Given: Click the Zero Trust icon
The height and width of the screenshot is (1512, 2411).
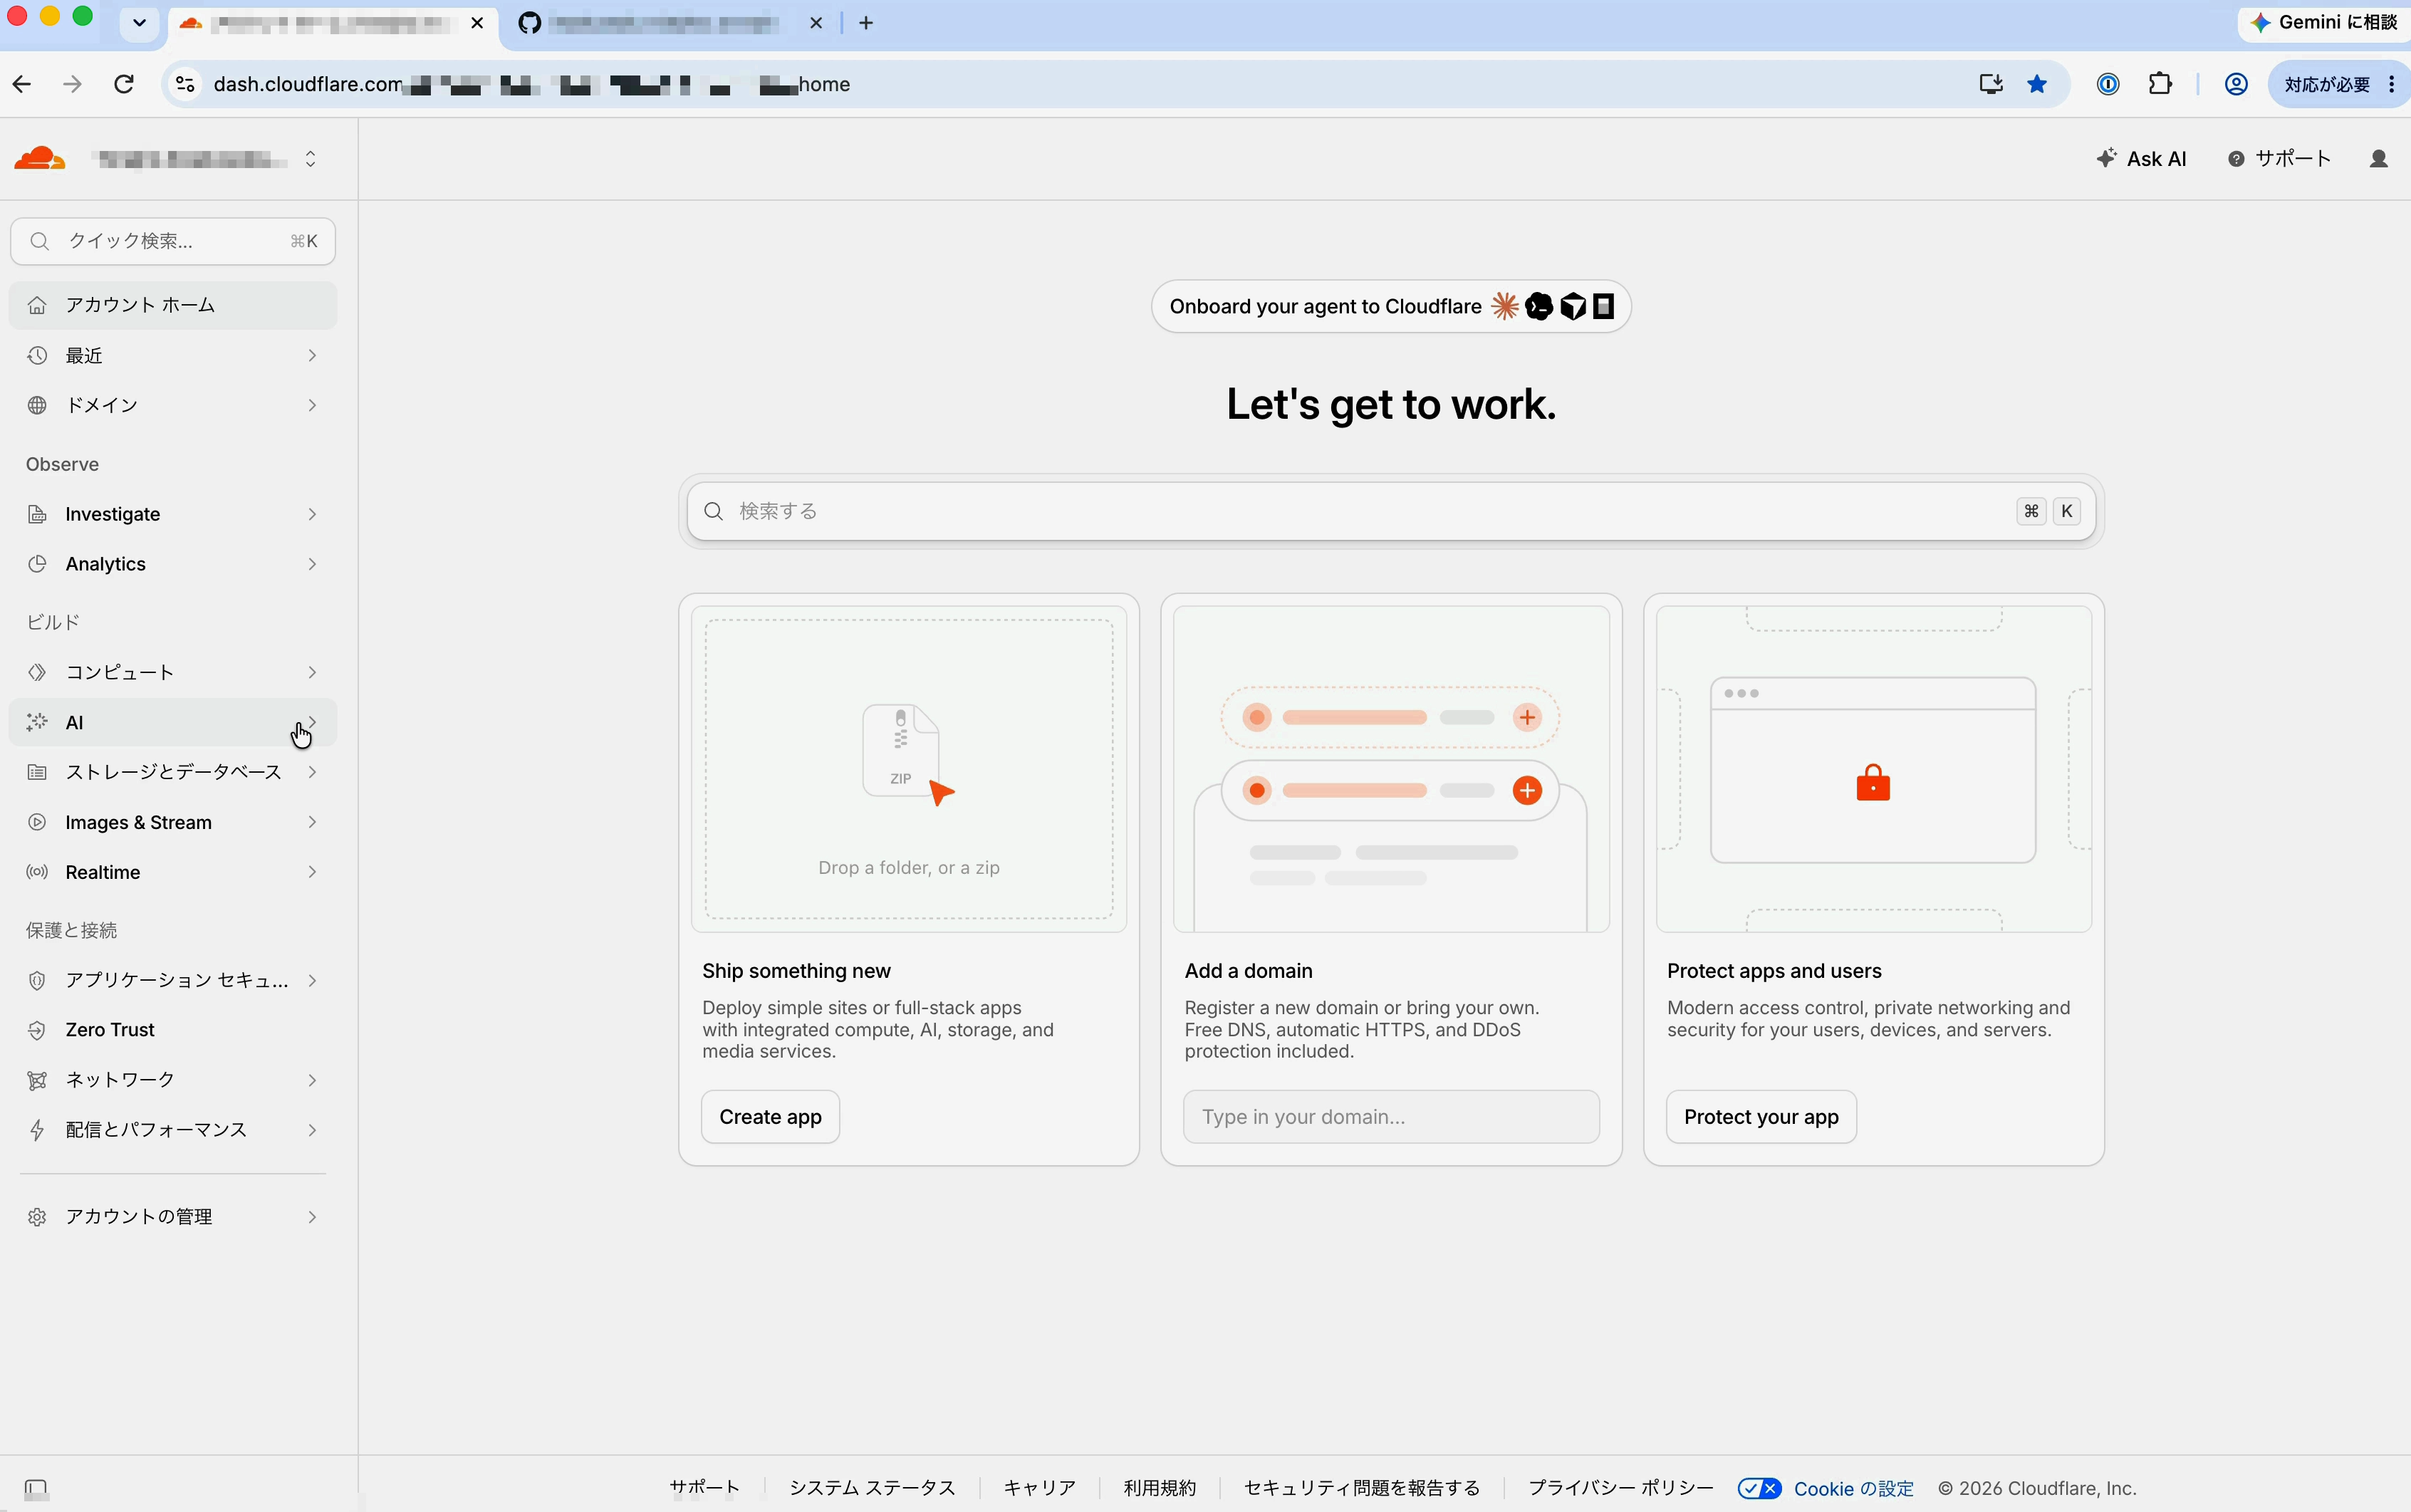Looking at the screenshot, I should point(37,1030).
